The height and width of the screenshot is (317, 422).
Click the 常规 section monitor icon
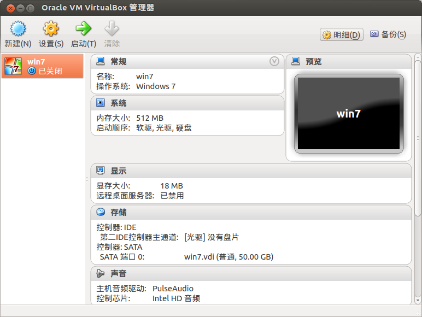click(101, 61)
